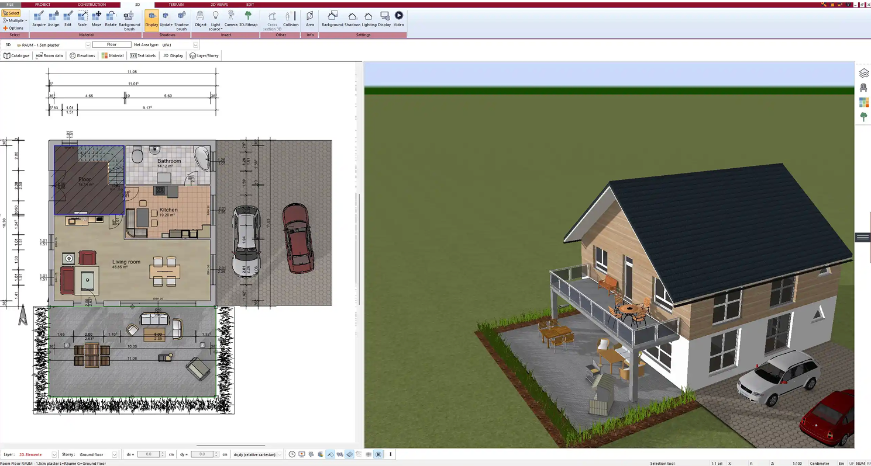Click the Material palette button
Screen dimensions: 871x466
pos(113,56)
